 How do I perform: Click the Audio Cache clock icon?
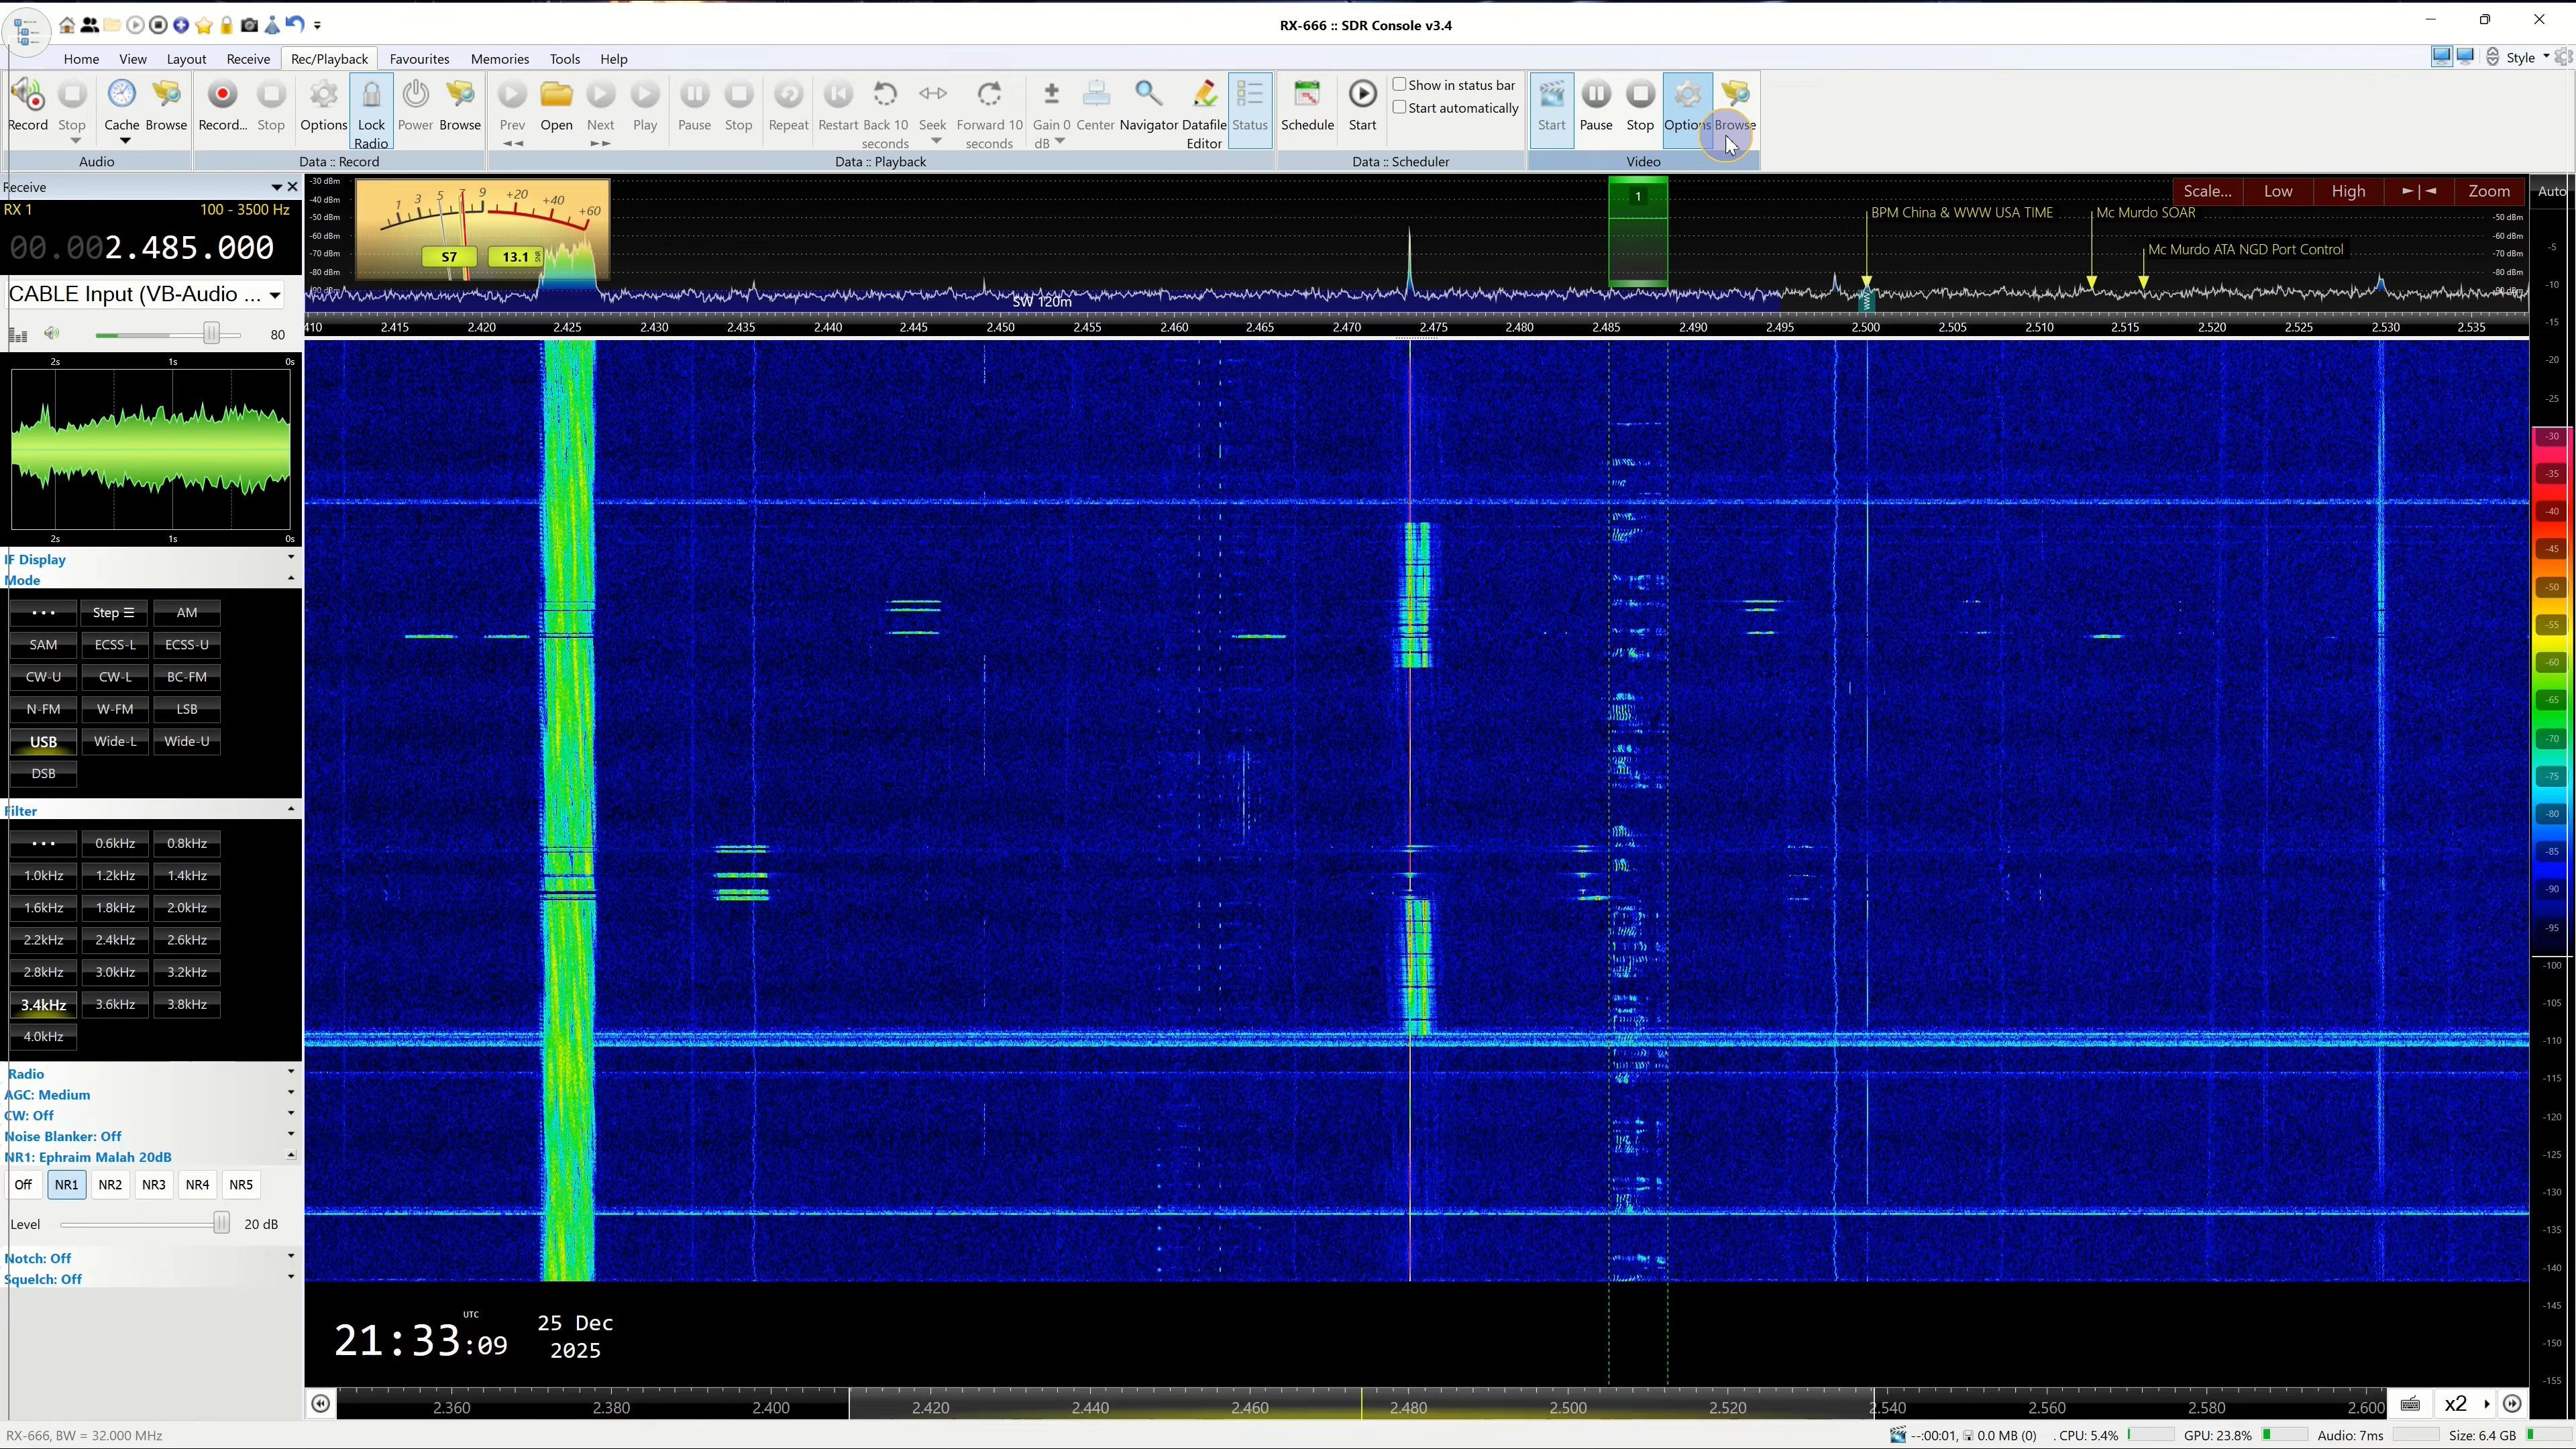(x=121, y=95)
